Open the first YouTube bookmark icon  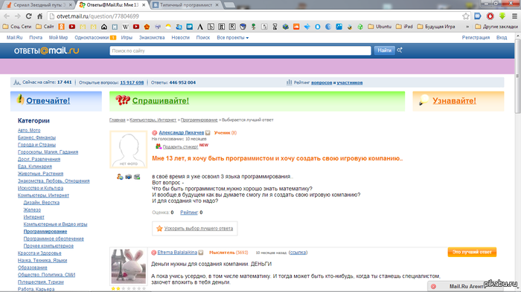point(72,27)
